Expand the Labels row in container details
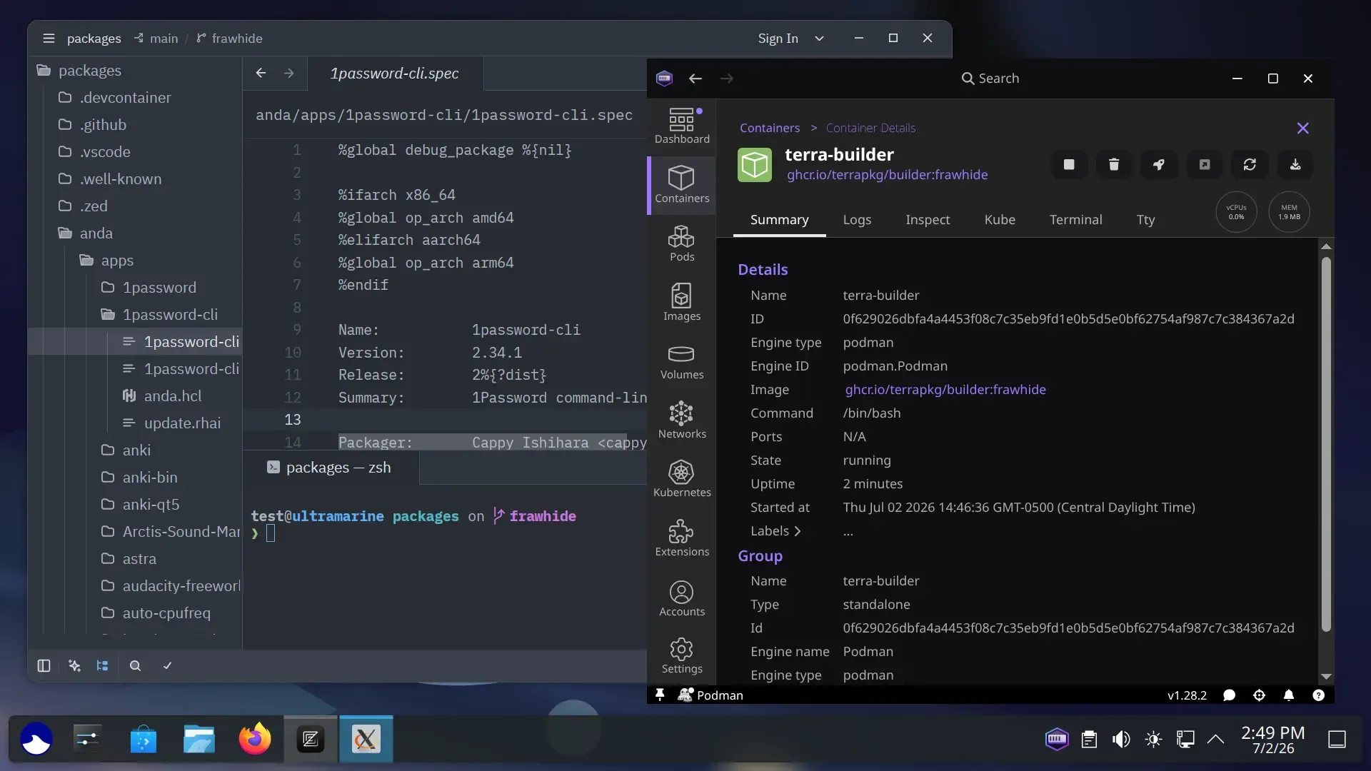 776,531
